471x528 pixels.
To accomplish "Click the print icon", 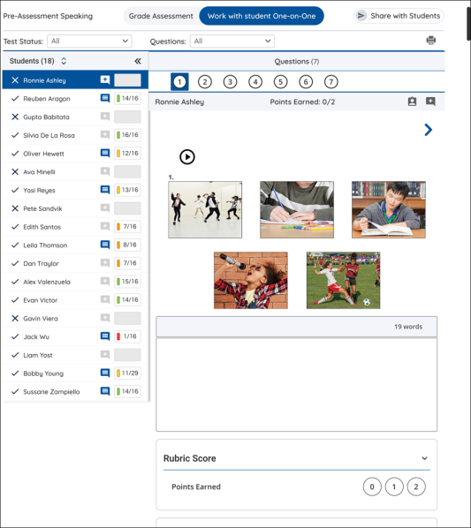I will pyautogui.click(x=431, y=41).
